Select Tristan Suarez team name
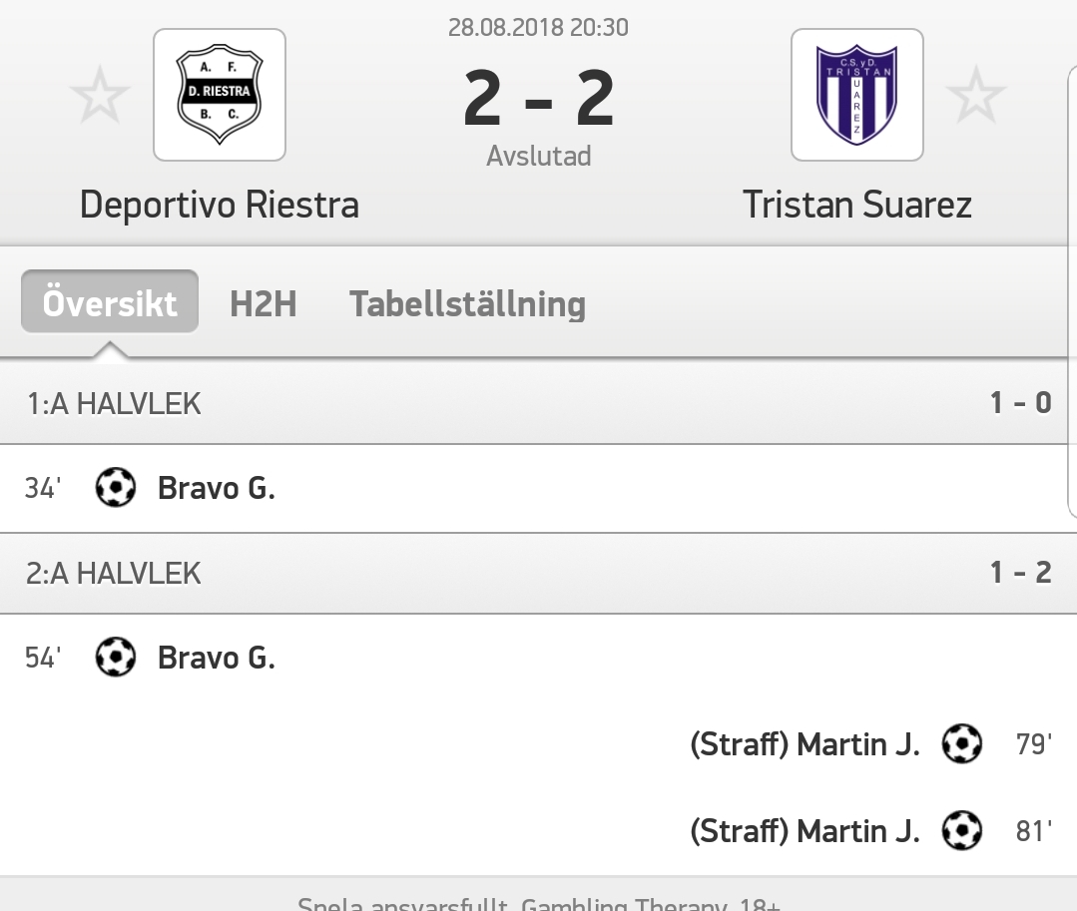The image size is (1077, 911). [857, 205]
